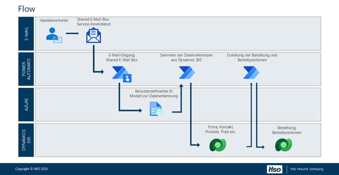This screenshot has height=175, width=339.
Task: Click the Power Automate icon under Erstellung der Bestellung
Action: (251, 72)
